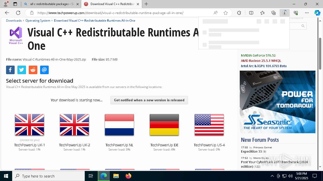
Task: Open AMD Radeon 25.5.1 WHQL link
Action: (x=261, y=61)
